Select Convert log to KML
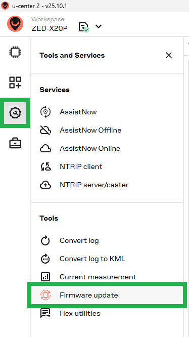Screen dimensions: 189x337 click(x=92, y=259)
